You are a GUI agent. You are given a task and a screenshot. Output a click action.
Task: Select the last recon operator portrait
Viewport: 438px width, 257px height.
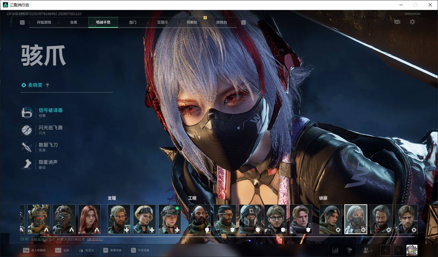[x=406, y=219]
